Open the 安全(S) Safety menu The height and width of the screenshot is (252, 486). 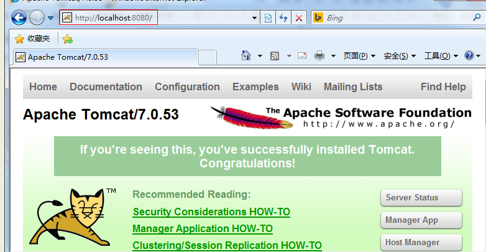[400, 56]
